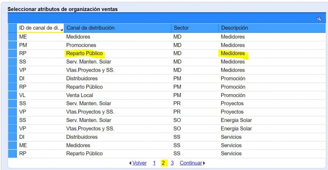Sort by the Canal de distribución column header

118,28
